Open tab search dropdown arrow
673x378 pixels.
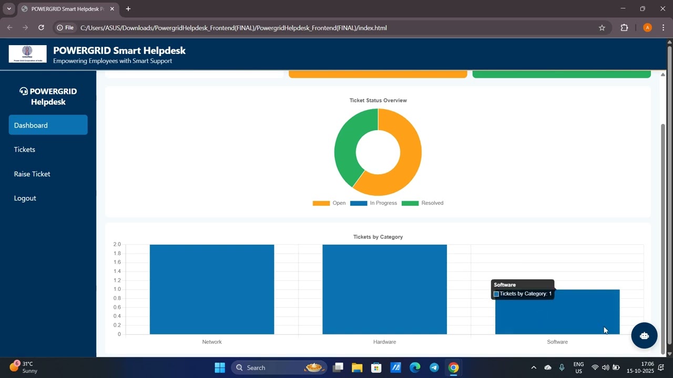tap(9, 9)
